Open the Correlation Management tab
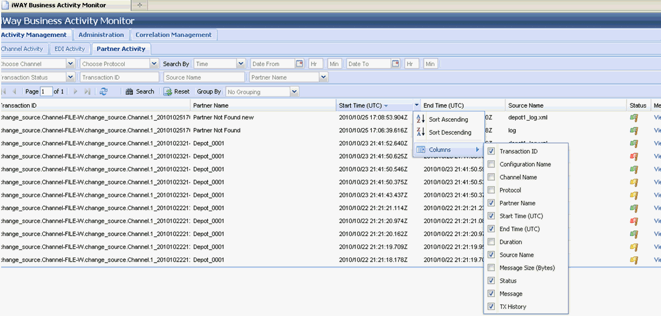Image resolution: width=661 pixels, height=316 pixels. point(174,35)
